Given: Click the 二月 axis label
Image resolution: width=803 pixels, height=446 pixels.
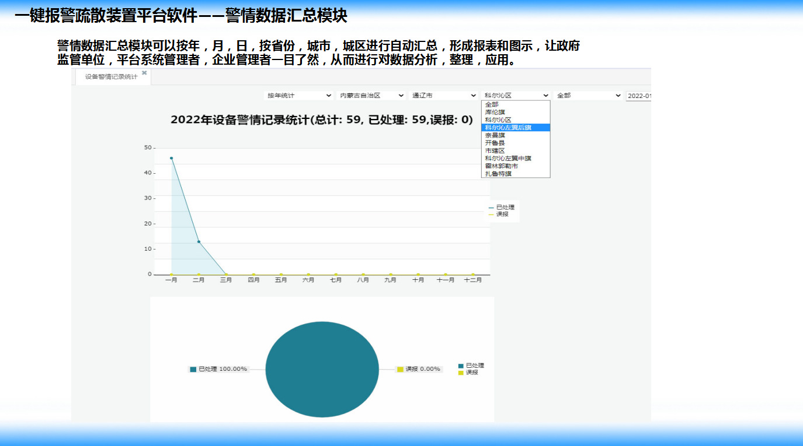Looking at the screenshot, I should [x=199, y=280].
